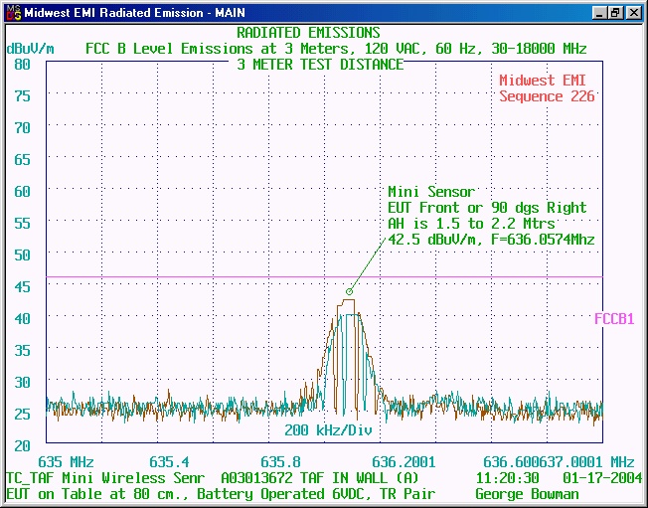
Task: Click the operator name George Bowman
Action: (527, 493)
